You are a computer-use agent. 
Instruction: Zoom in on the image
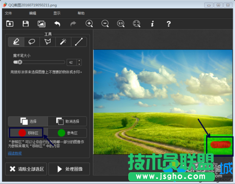click(x=89, y=24)
